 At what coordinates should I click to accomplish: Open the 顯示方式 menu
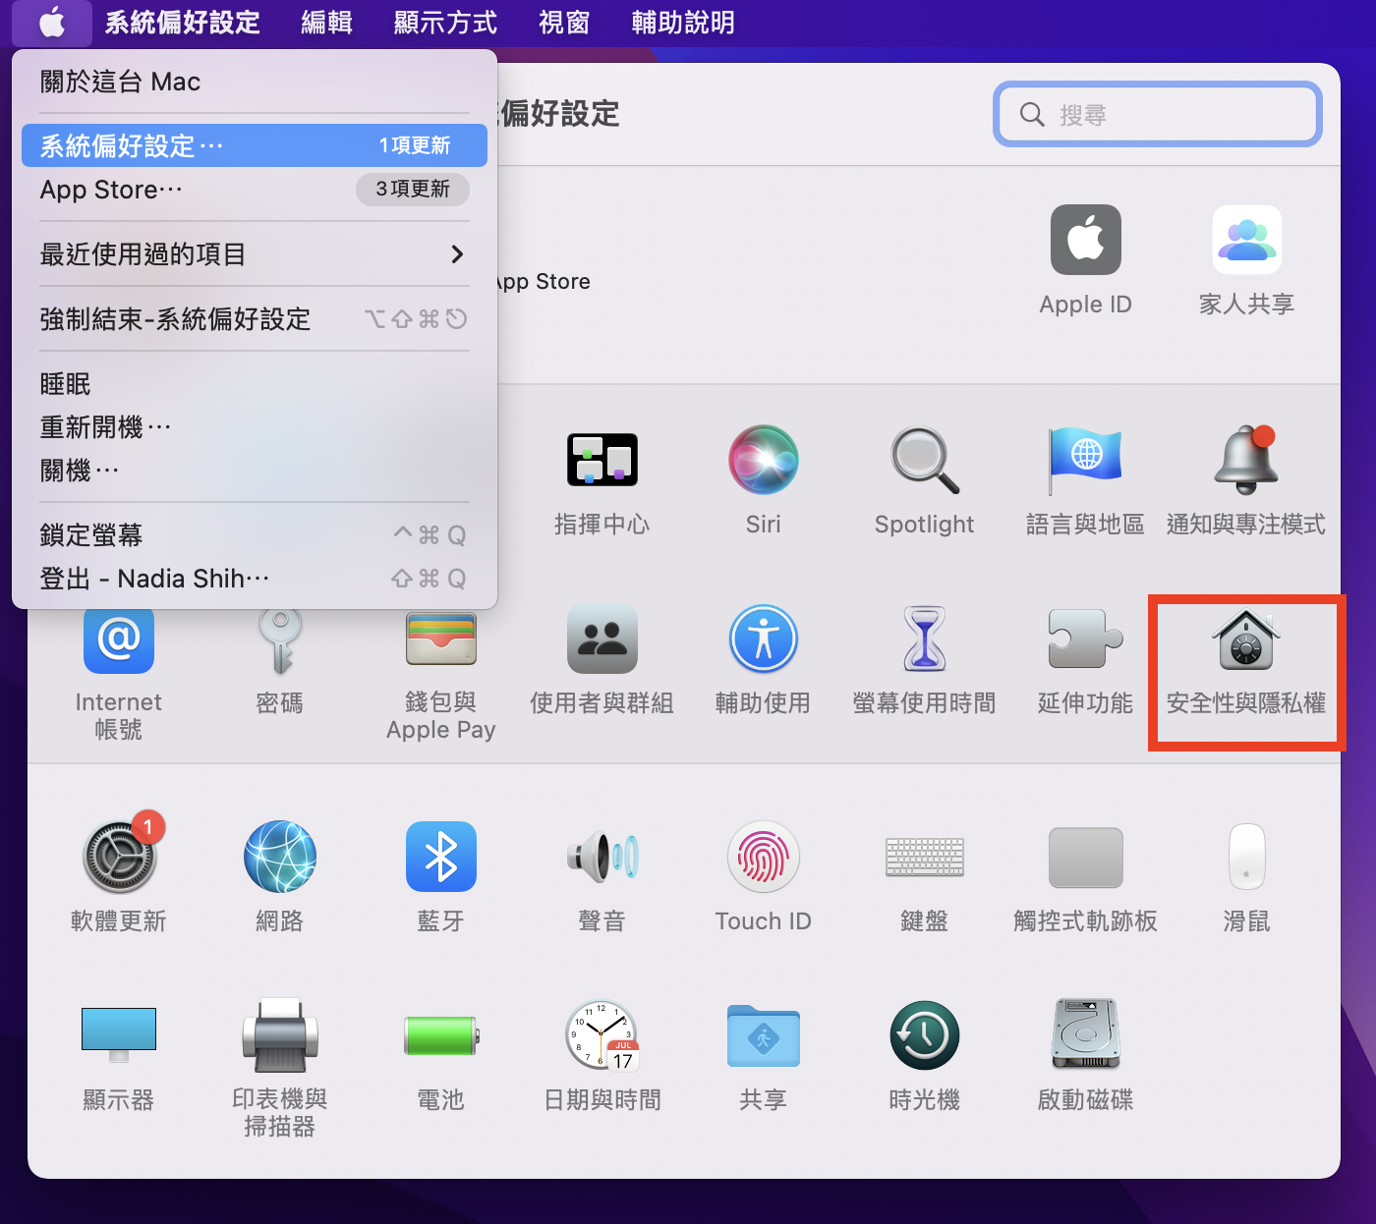point(445,23)
